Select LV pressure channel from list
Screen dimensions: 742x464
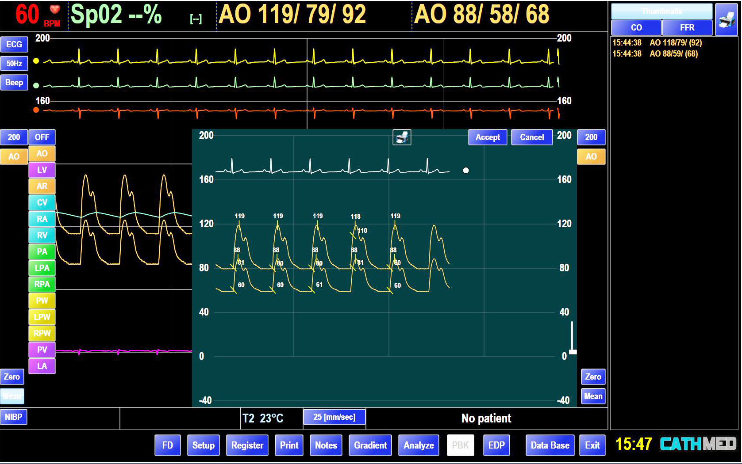coord(42,170)
